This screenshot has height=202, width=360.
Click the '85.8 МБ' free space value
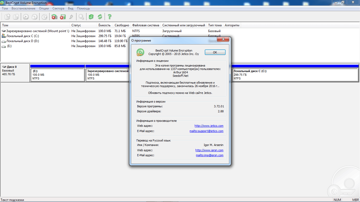click(x=120, y=46)
